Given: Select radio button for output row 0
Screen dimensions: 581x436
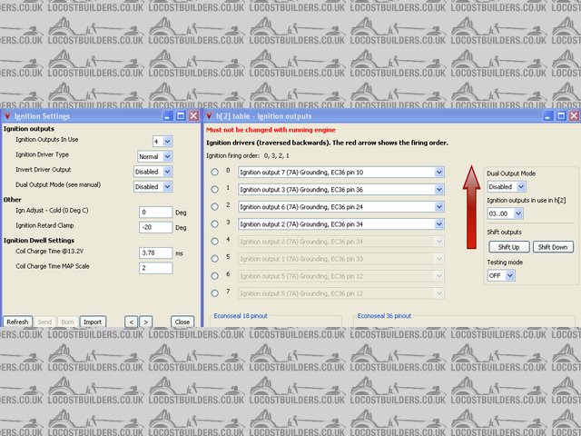Looking at the screenshot, I should 215,172.
